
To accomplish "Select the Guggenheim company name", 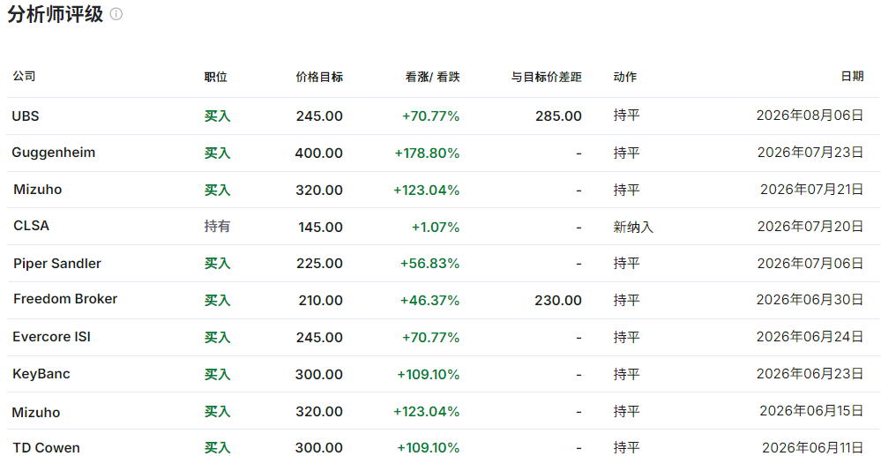I will tap(54, 153).
